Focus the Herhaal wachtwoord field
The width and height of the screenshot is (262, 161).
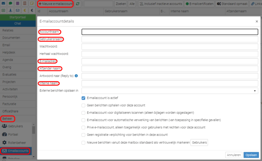pos(170,54)
